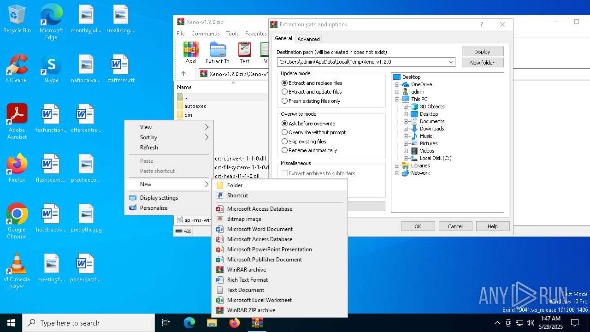
Task: Create new Text Document from submenu
Action: pyautogui.click(x=279, y=290)
